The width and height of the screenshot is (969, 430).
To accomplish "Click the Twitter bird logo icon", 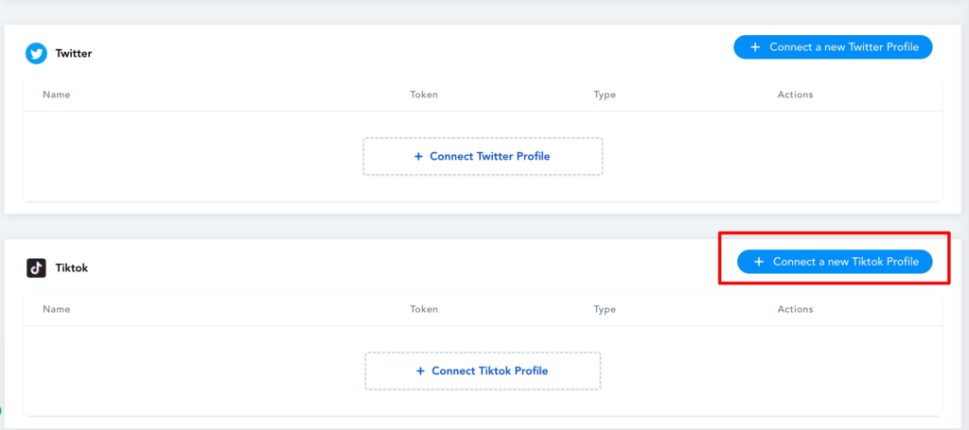I will (x=37, y=54).
